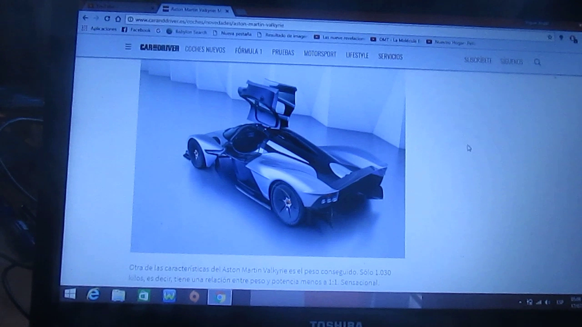Screen dimensions: 582x327
Task: Open the hamburger menu on Car and Driver
Action: tap(128, 46)
